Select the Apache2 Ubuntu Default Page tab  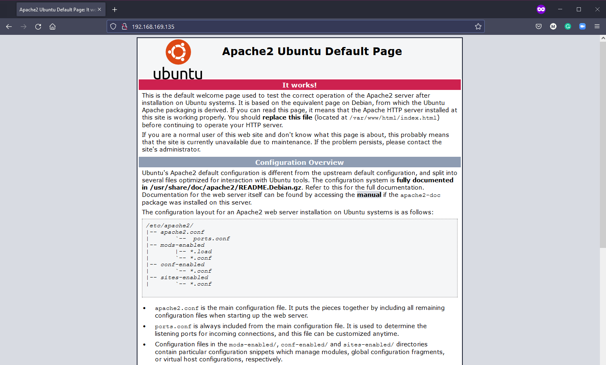[57, 10]
